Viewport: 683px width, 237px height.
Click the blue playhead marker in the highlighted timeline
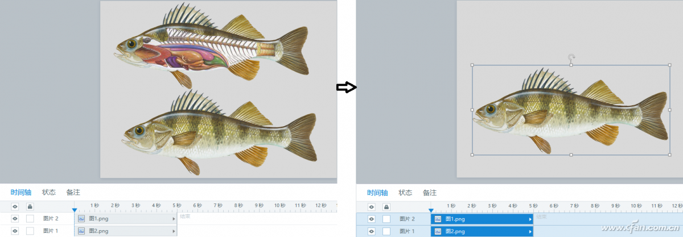430,210
